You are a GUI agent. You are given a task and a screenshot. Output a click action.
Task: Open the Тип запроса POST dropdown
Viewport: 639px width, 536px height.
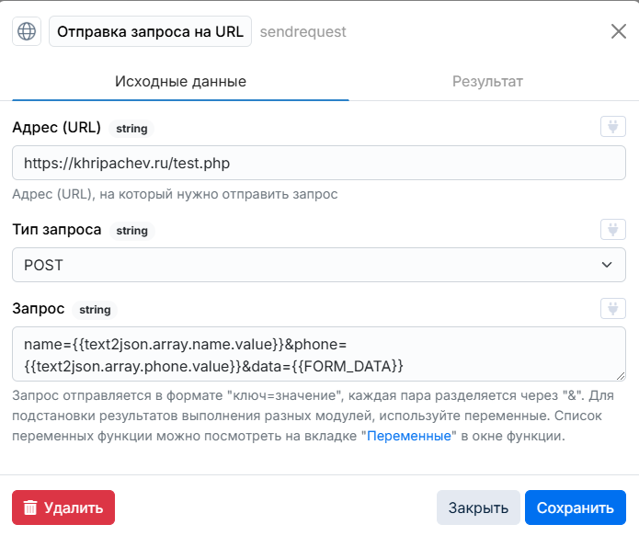click(319, 265)
